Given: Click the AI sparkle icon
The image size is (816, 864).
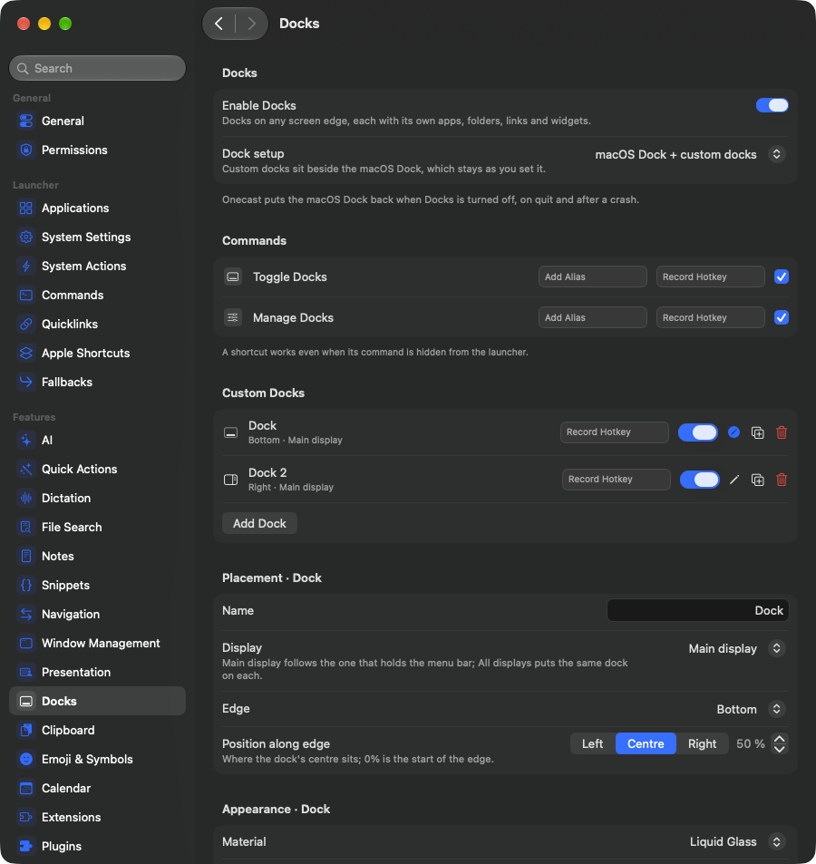Looking at the screenshot, I should pos(26,441).
